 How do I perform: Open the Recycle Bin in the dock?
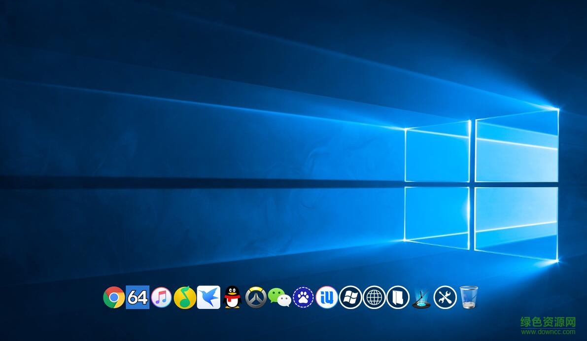[x=469, y=298]
